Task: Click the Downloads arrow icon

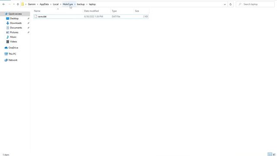Action: pos(8,23)
